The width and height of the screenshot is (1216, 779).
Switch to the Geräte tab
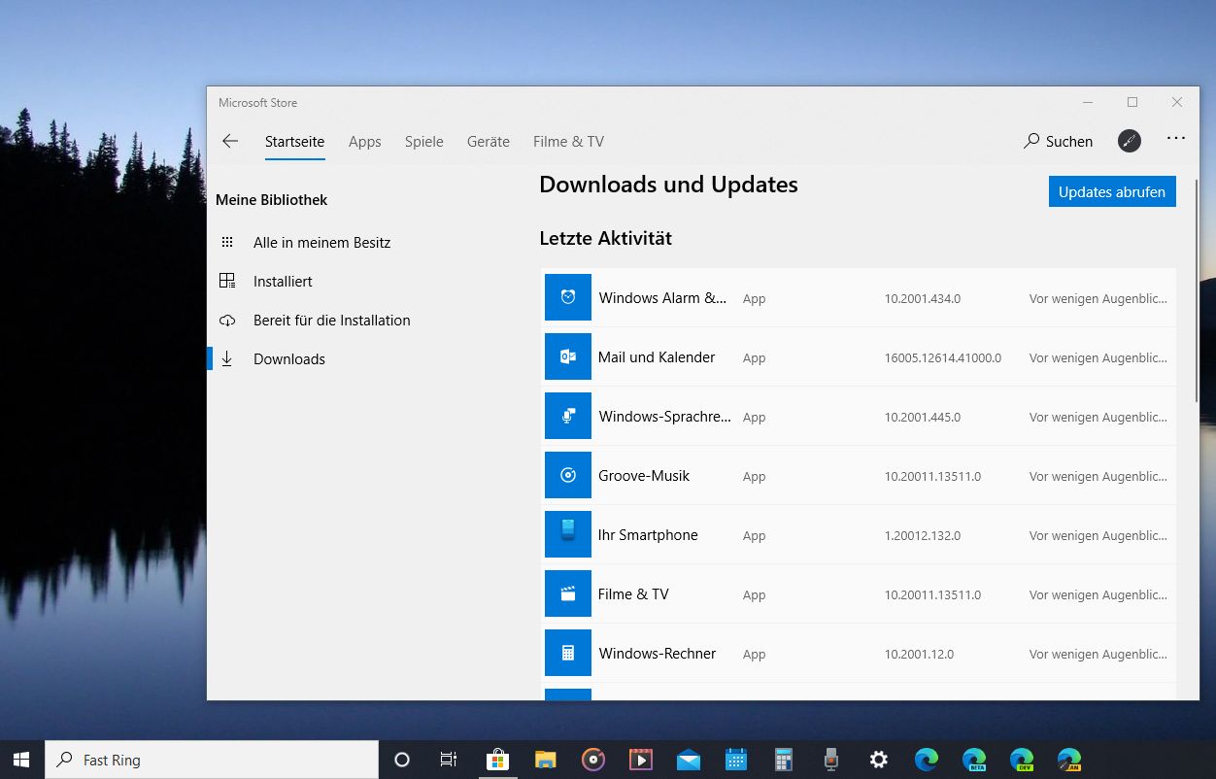489,142
